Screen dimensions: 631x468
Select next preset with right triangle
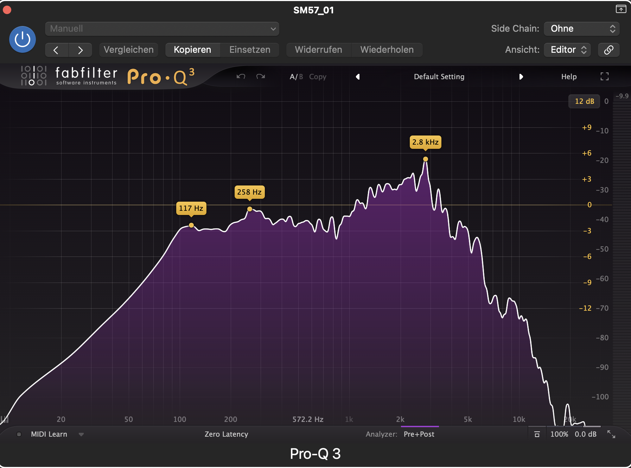[521, 77]
